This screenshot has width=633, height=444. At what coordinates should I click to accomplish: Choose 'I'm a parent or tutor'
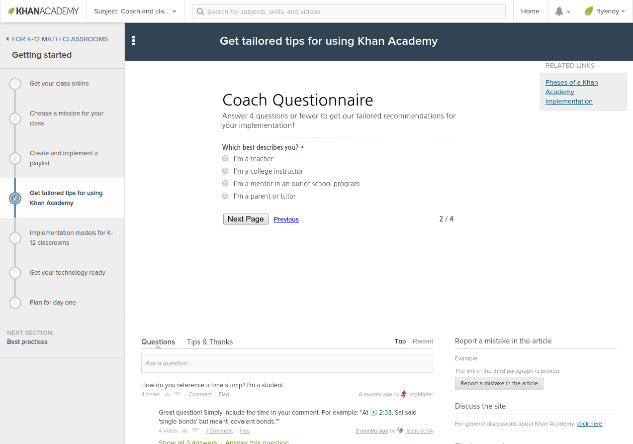225,196
